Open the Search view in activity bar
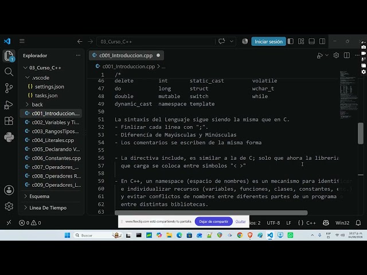Viewport: 367px width, 275px height. 9,72
